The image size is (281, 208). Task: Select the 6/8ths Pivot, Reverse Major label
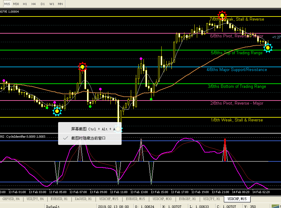click(237, 36)
